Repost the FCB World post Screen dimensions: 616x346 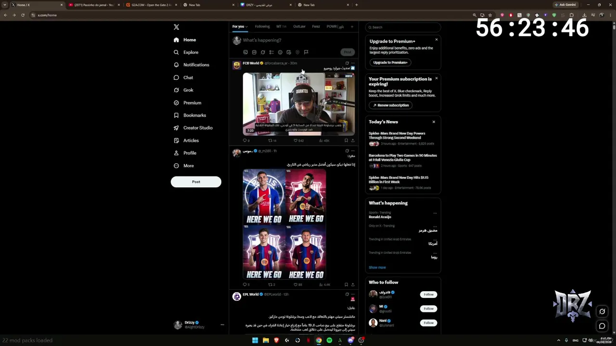(x=272, y=141)
